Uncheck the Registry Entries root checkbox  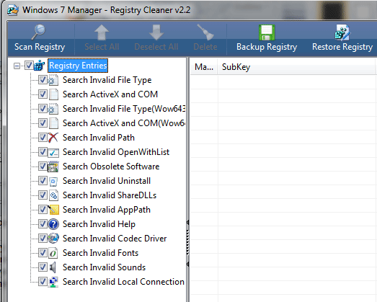pyautogui.click(x=29, y=65)
